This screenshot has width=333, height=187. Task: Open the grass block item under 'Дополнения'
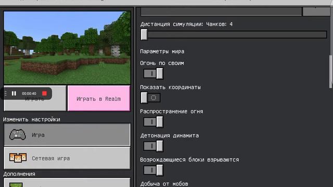point(67,183)
